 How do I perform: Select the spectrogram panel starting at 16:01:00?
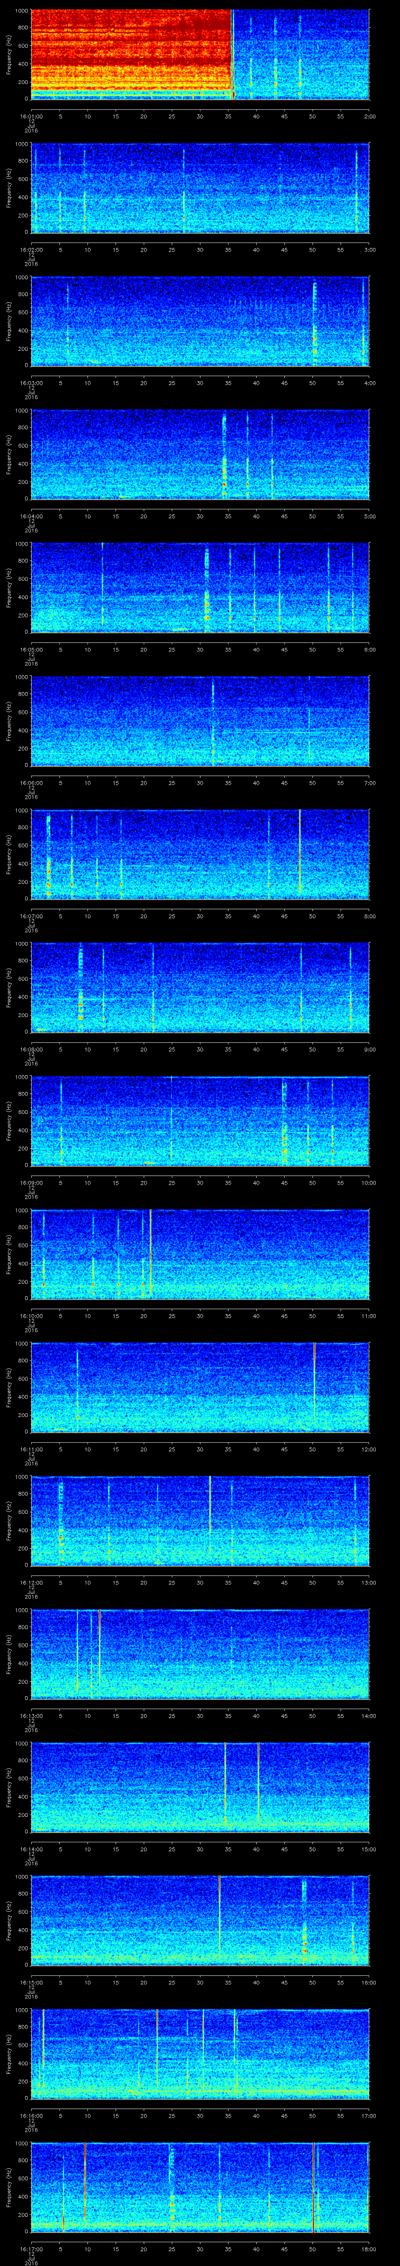coord(200,55)
